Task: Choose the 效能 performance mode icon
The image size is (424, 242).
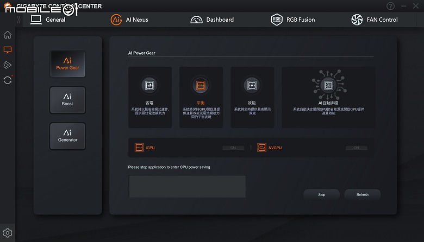Action: [252, 85]
